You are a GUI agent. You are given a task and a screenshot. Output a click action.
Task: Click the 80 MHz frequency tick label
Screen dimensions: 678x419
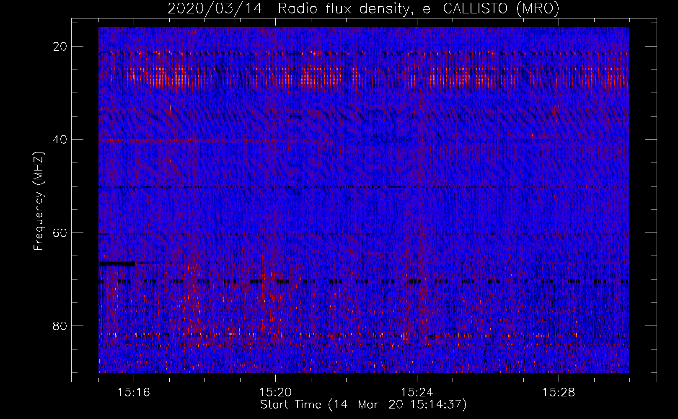60,326
